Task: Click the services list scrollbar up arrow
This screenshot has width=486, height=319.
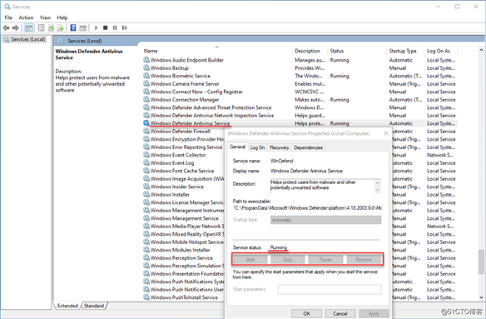Action: pyautogui.click(x=481, y=50)
